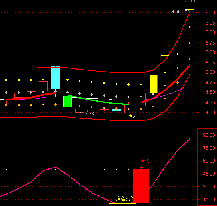This screenshot has width=217, height=206.
Task: Select the red ★买 signal in the indicator panel
Action: 145,161
